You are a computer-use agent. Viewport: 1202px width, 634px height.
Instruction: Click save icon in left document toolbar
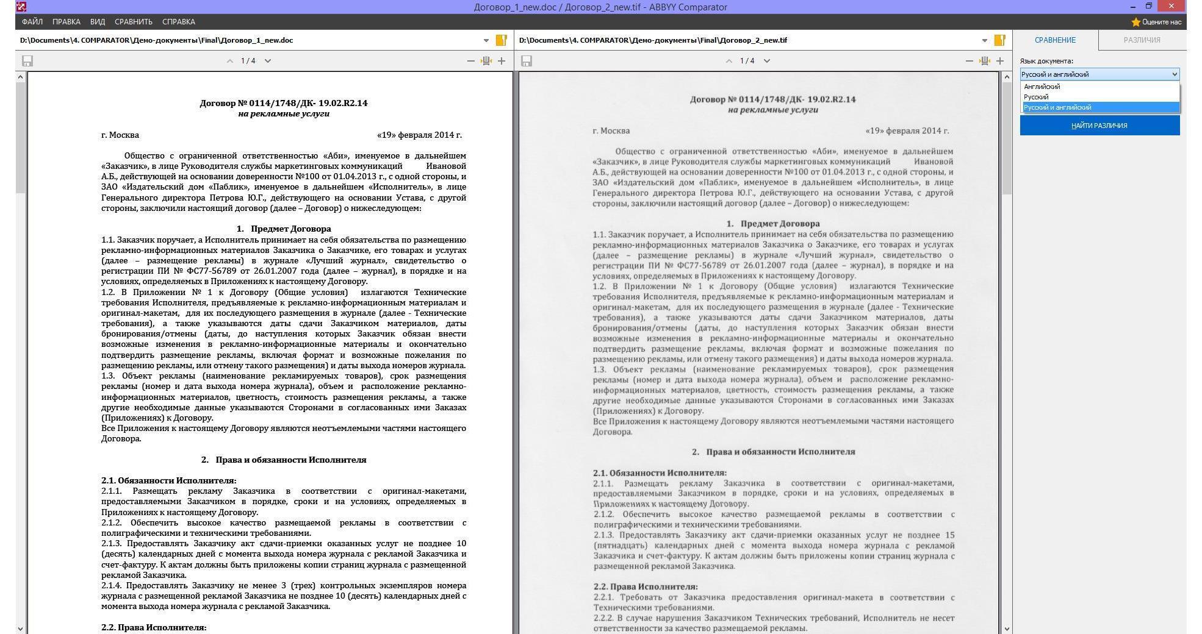point(27,61)
